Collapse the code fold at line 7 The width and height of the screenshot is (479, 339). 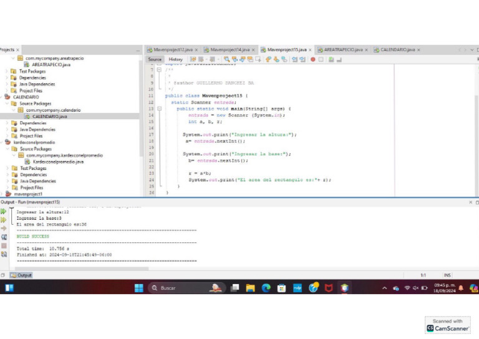[159, 70]
